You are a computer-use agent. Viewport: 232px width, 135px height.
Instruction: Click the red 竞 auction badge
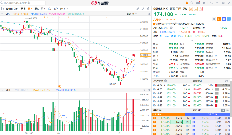click(201, 9)
